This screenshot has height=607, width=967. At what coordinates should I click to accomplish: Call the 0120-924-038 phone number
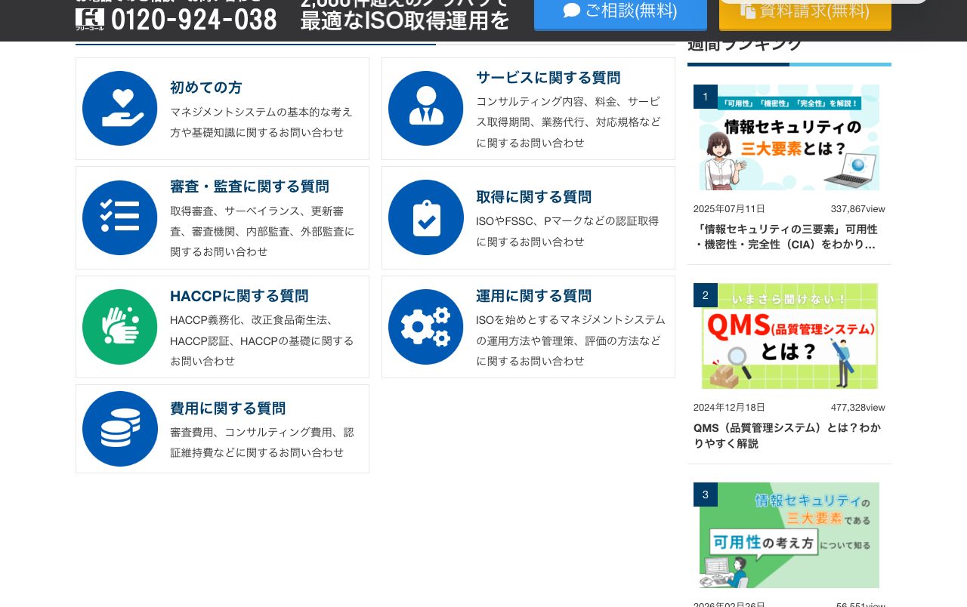click(194, 20)
